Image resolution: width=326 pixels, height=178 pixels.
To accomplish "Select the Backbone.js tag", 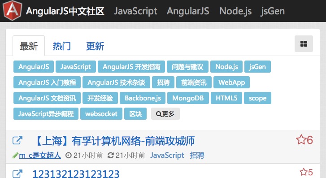I will [143, 98].
